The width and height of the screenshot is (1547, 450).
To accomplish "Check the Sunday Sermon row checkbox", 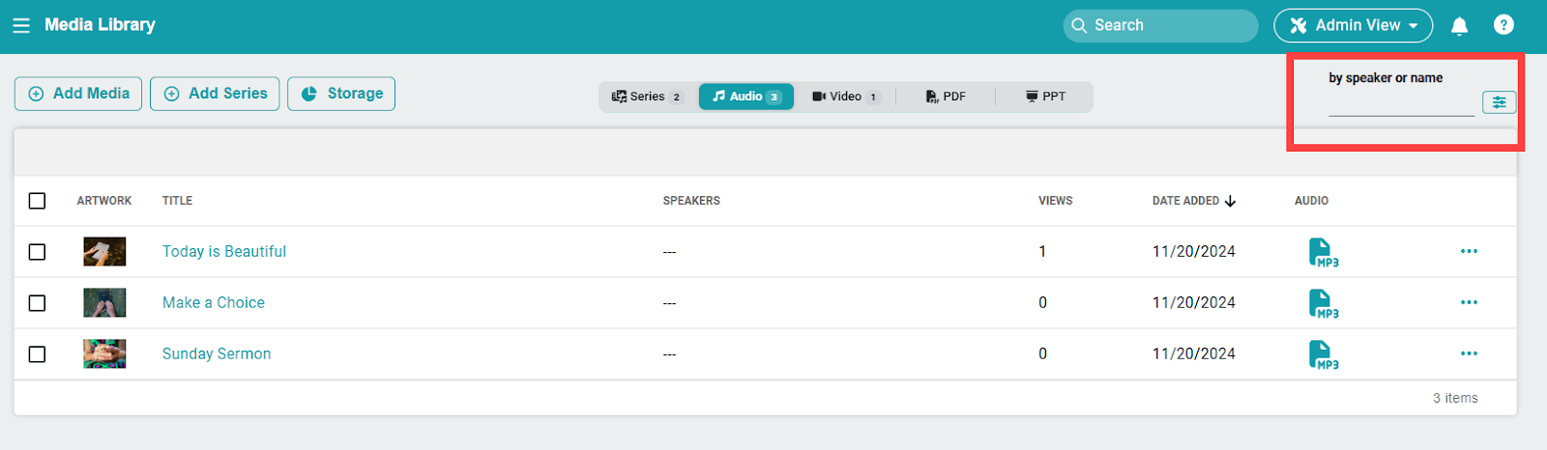I will pyautogui.click(x=37, y=354).
